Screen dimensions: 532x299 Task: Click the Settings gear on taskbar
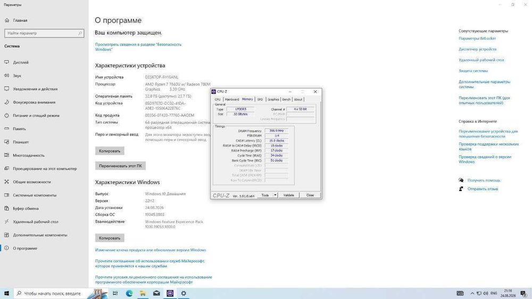click(x=184, y=293)
